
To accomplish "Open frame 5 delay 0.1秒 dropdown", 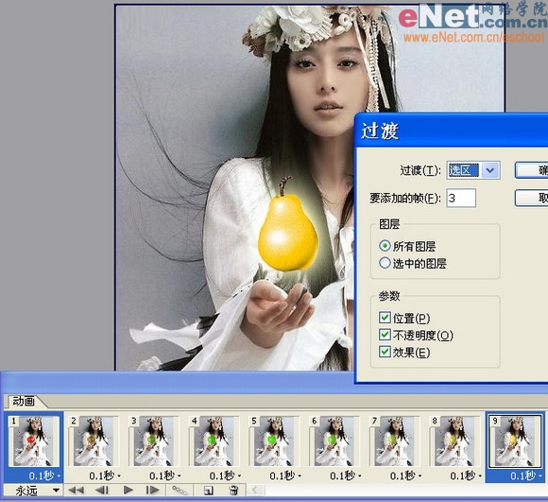I will click(284, 476).
